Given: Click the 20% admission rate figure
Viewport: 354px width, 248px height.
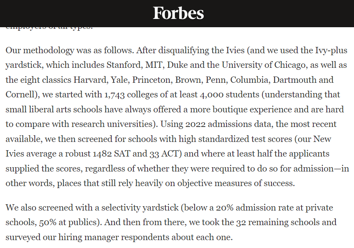Looking at the screenshot, I should [x=225, y=208].
